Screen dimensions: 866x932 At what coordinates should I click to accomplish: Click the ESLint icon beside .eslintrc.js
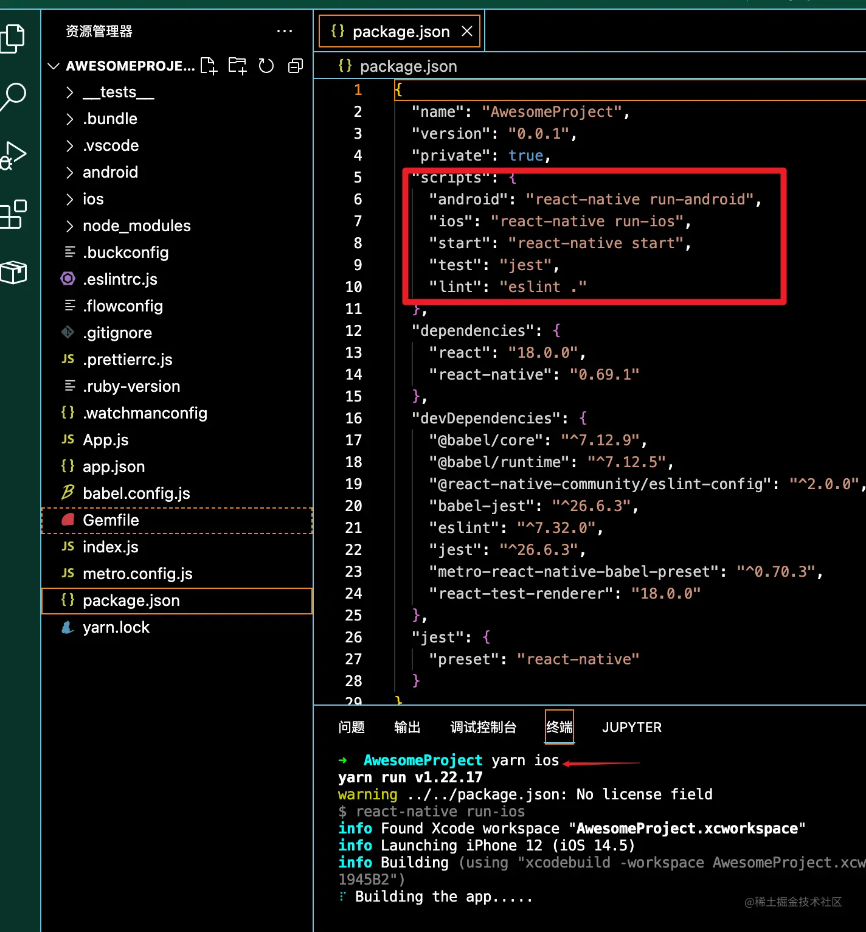click(68, 279)
